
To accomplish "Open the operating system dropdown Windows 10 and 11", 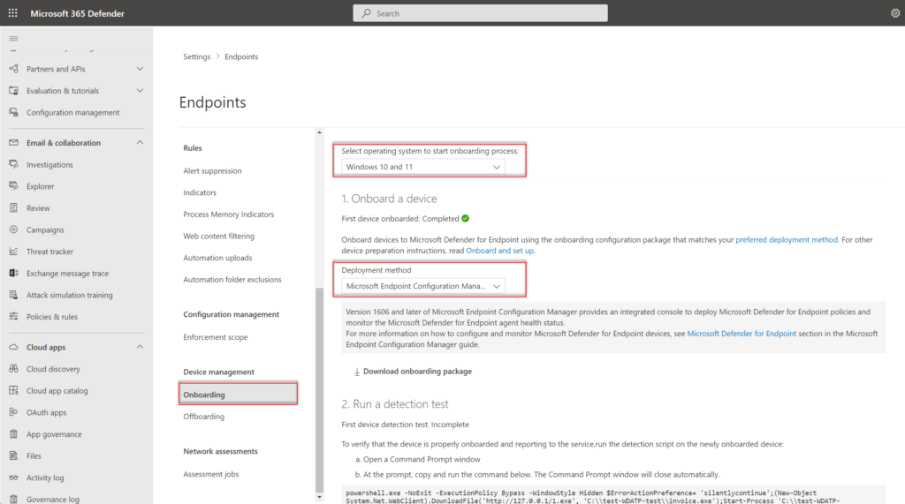I will [x=423, y=167].
